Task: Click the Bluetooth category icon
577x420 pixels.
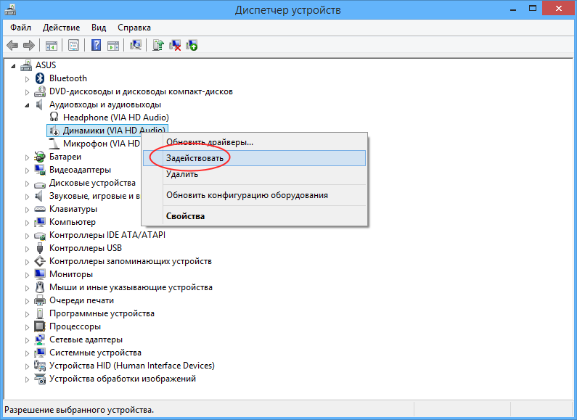Action: (40, 78)
